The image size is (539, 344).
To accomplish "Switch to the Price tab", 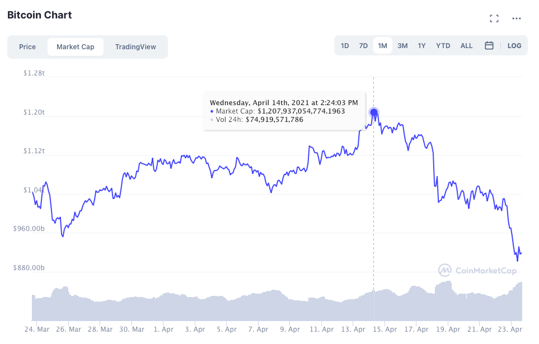I will point(27,47).
